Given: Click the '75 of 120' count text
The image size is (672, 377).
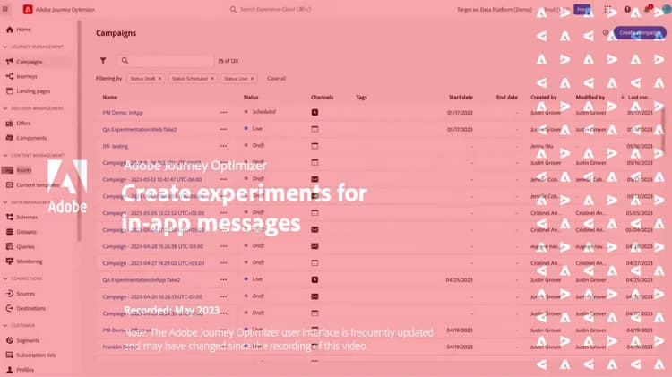Looking at the screenshot, I should (228, 61).
